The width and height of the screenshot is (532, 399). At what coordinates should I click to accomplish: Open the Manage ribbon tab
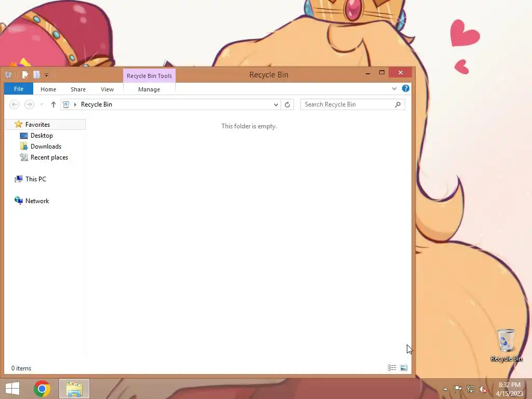pyautogui.click(x=149, y=89)
